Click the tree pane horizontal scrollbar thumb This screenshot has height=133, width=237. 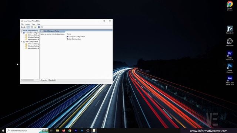pyautogui.click(x=28, y=80)
